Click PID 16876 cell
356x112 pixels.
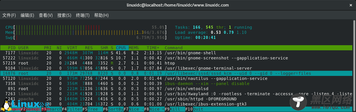click(x=9, y=73)
